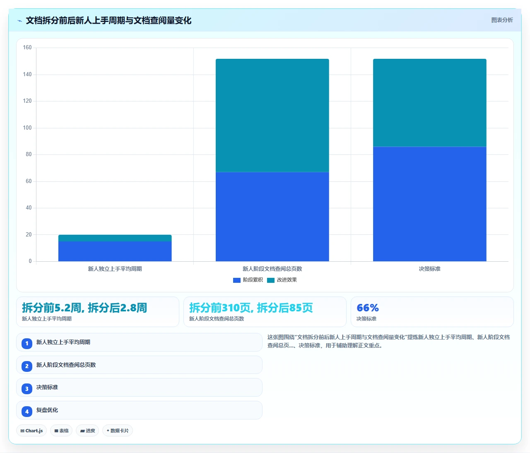Click the chart title icon beside 文档拆分前后
Viewport: 530px width, 453px height.
click(19, 21)
